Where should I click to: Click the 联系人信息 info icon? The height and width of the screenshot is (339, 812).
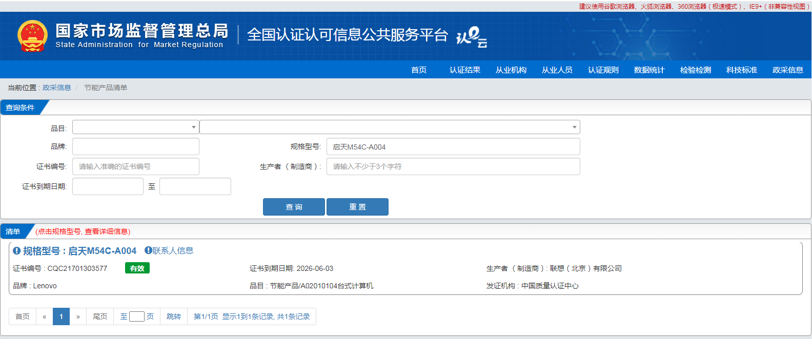(x=148, y=250)
